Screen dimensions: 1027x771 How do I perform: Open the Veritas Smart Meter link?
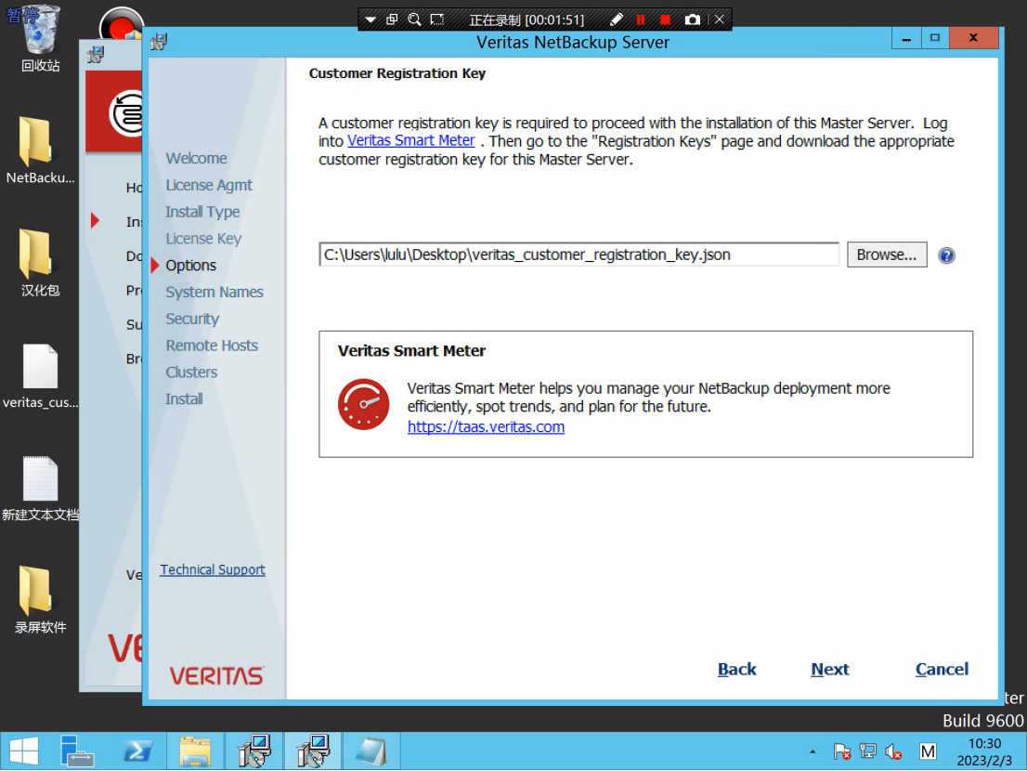tap(410, 141)
